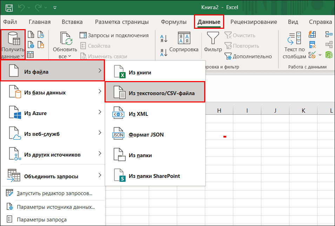Click the Фильтр funnel button
The height and width of the screenshot is (226, 335).
[x=213, y=42]
